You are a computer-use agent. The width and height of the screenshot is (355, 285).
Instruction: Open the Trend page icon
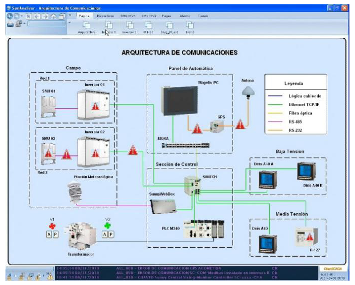pos(190,25)
